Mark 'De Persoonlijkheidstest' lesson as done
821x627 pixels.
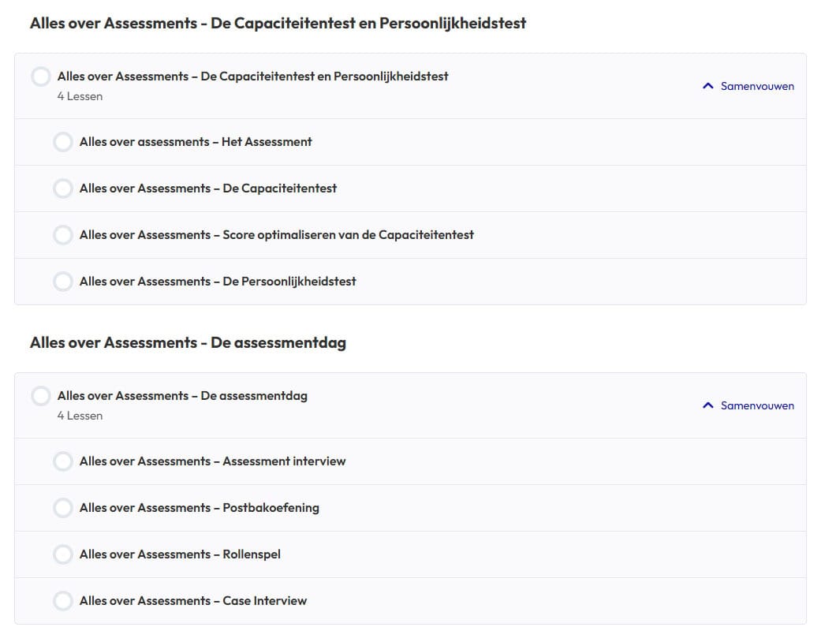63,281
